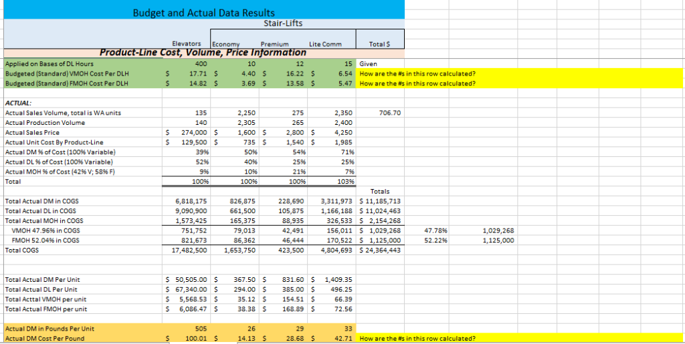
Task: Click the Premium total COGS 423,500 cell
Action: 291,250
